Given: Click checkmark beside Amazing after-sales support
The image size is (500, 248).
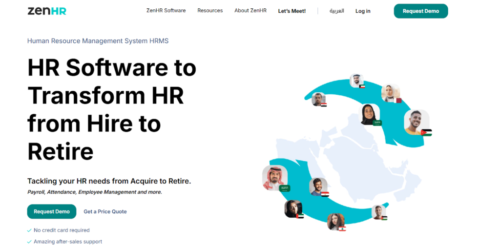Looking at the screenshot, I should point(29,242).
